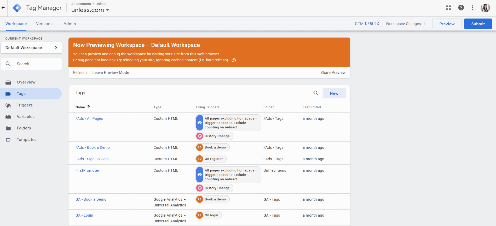Screen dimensions: 496x226
Task: Click the magnifier icon in sidebar search
Action: click(8, 64)
